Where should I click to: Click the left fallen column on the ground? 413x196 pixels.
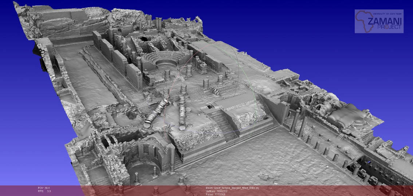point(157,114)
